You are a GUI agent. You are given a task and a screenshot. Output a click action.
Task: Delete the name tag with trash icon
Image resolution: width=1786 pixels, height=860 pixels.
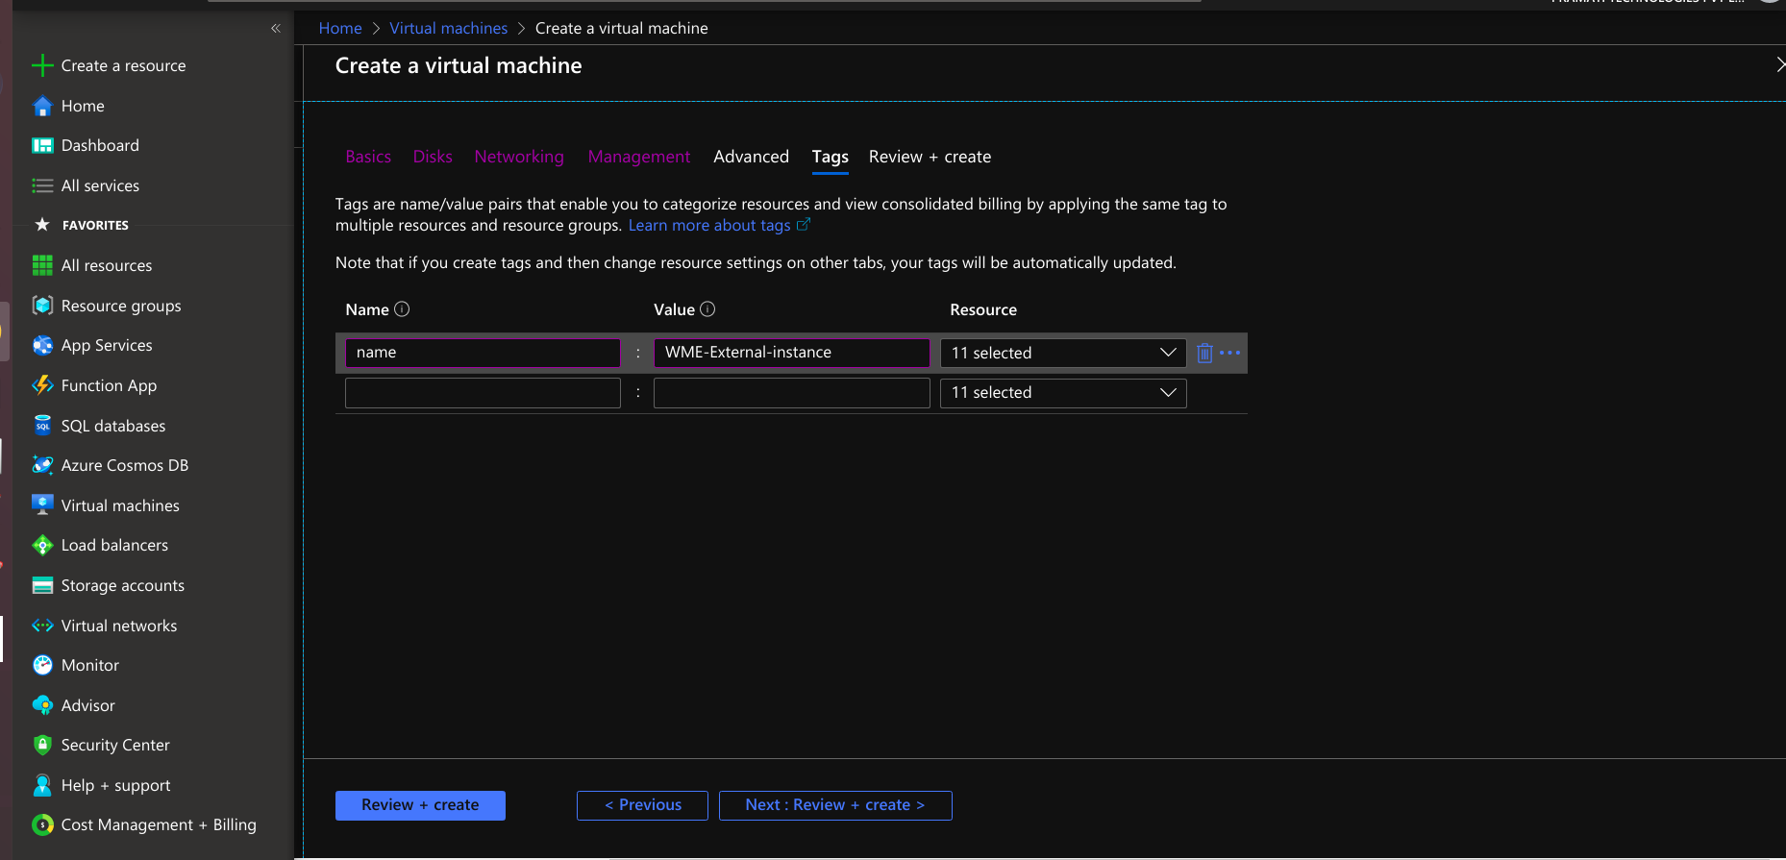pos(1204,353)
